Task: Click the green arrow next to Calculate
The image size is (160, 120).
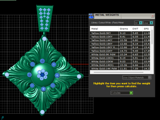Action: (x=131, y=93)
